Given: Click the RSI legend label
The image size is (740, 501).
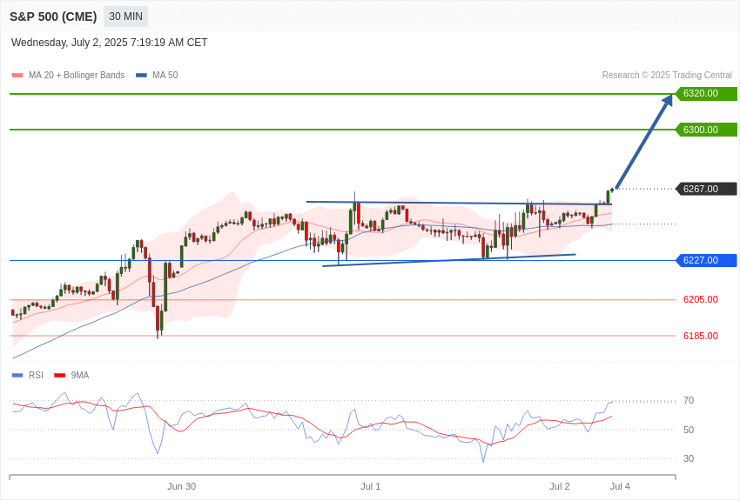Looking at the screenshot, I should pyautogui.click(x=36, y=376).
